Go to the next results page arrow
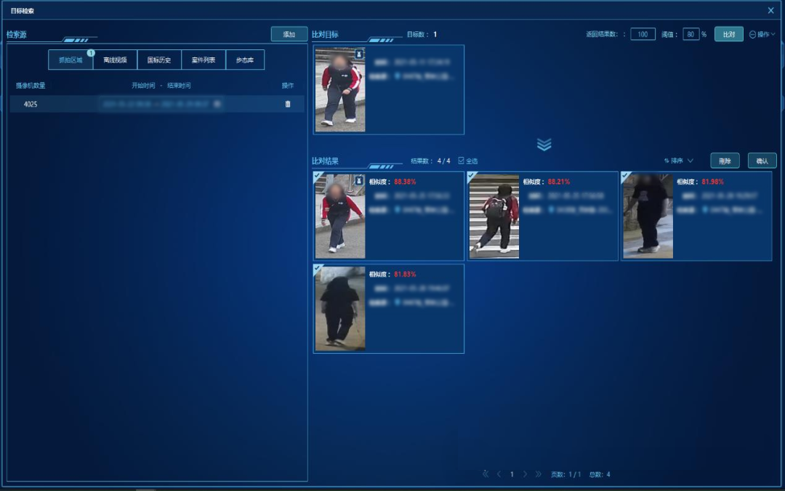The width and height of the screenshot is (785, 491). (x=525, y=474)
